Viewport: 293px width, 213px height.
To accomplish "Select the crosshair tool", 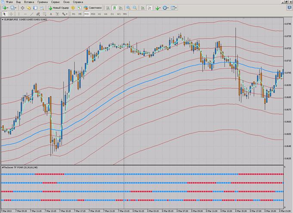I will tap(11, 14).
